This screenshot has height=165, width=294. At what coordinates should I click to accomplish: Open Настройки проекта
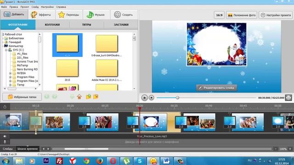point(276,15)
